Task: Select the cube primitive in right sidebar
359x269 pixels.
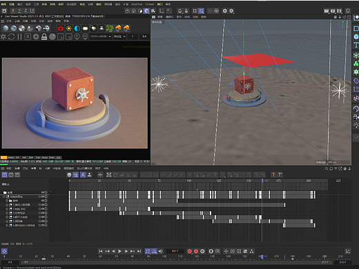Action: 356,37
